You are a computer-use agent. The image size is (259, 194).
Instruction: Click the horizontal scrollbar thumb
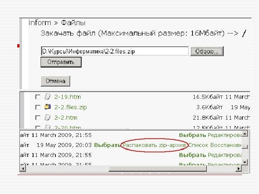158,168
